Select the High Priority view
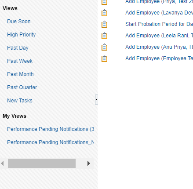The image size is (193, 189). point(22,35)
